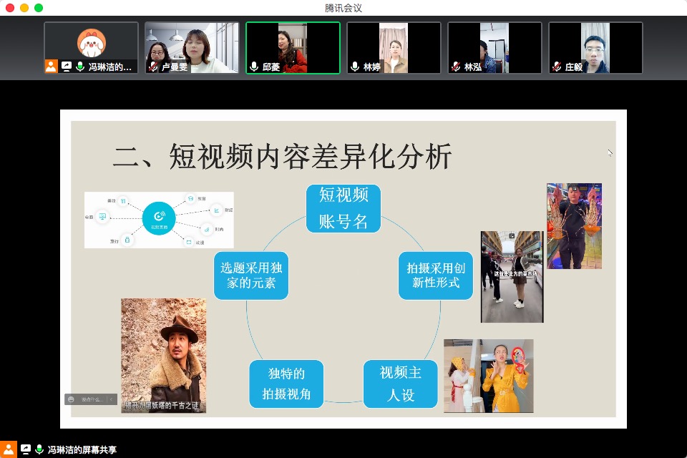
Task: Click the 独特的拍摄视角 blue box
Action: click(x=286, y=383)
